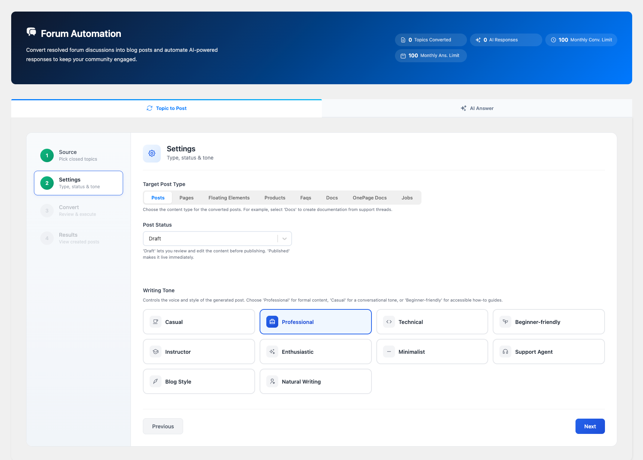The image size is (643, 460).
Task: Click the Monthly Conv. Limit clock icon
Action: pos(553,40)
